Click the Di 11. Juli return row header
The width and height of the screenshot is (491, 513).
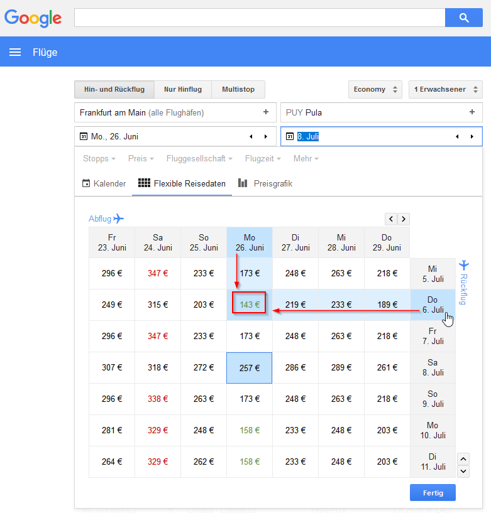coord(433,462)
